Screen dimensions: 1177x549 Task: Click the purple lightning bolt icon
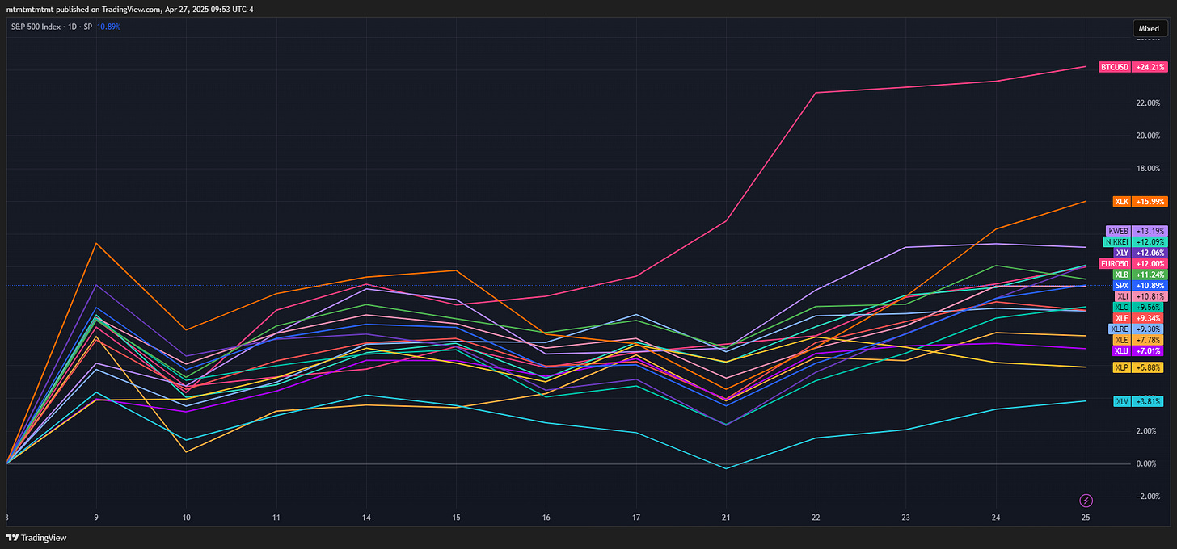coord(1086,500)
